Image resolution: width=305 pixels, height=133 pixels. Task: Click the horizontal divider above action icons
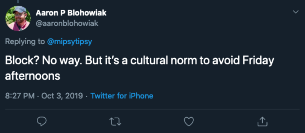152,109
